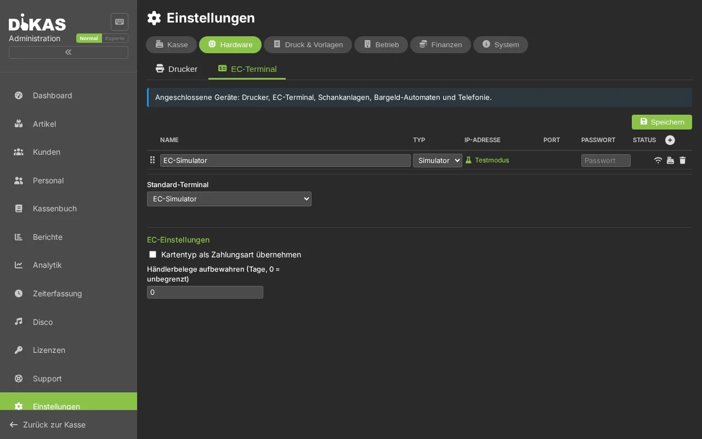Click the EC-Einstellungen section heading
The height and width of the screenshot is (439, 702).
click(178, 240)
